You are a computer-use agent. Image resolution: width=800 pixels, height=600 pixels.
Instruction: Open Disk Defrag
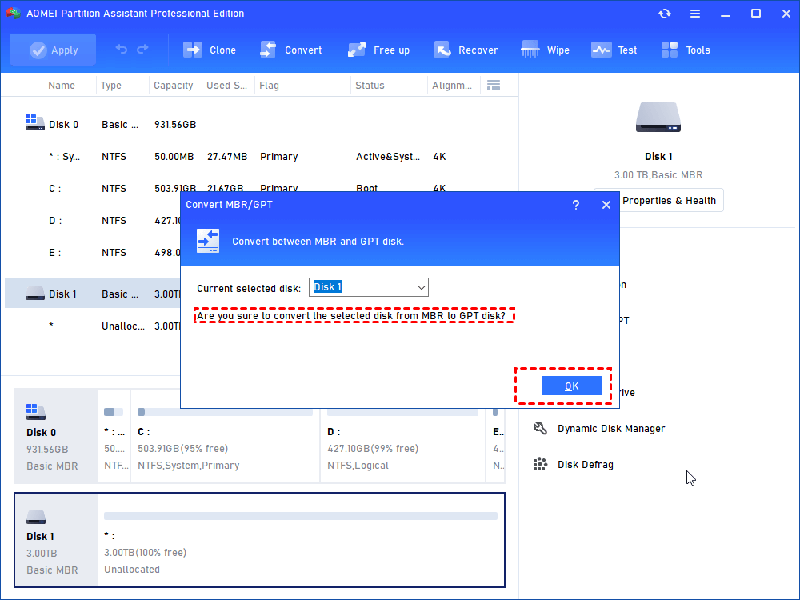click(586, 465)
